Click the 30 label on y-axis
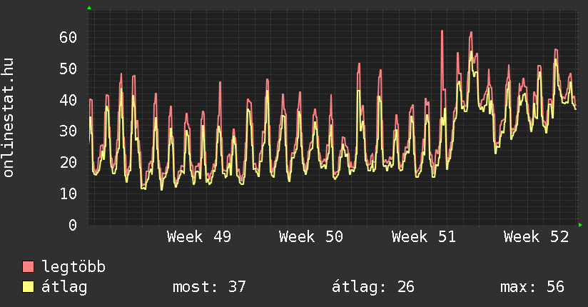 (67, 131)
